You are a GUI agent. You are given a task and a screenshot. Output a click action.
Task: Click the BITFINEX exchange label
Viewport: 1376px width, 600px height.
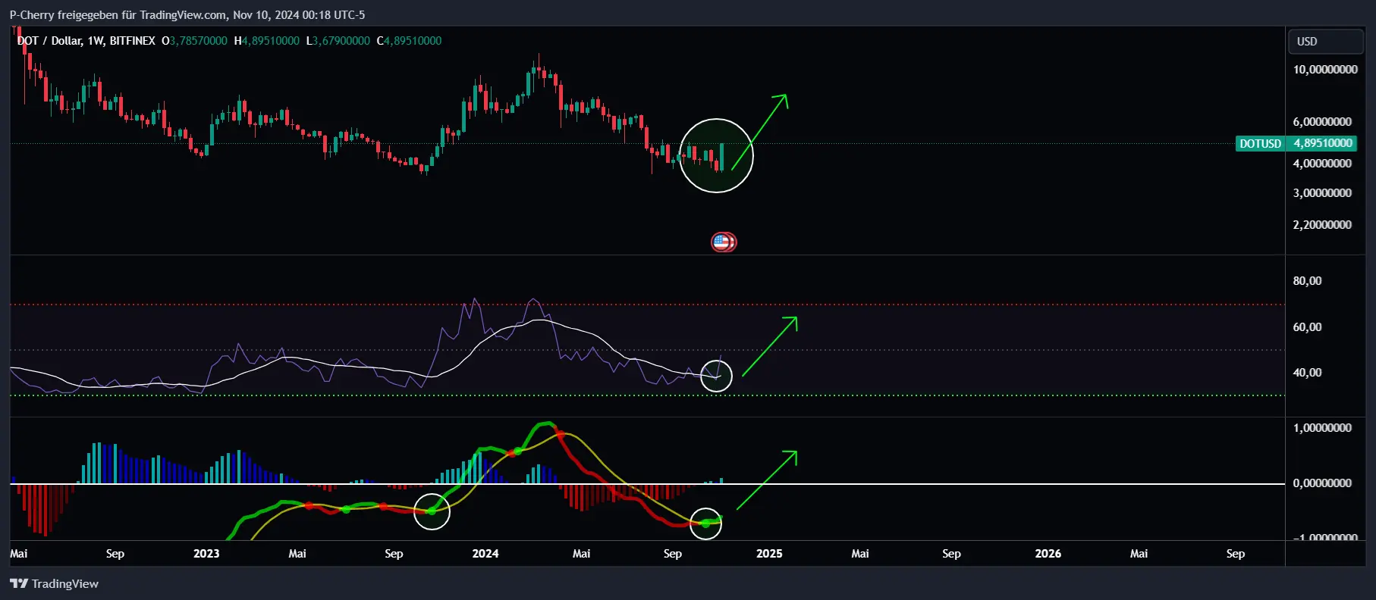click(x=132, y=41)
